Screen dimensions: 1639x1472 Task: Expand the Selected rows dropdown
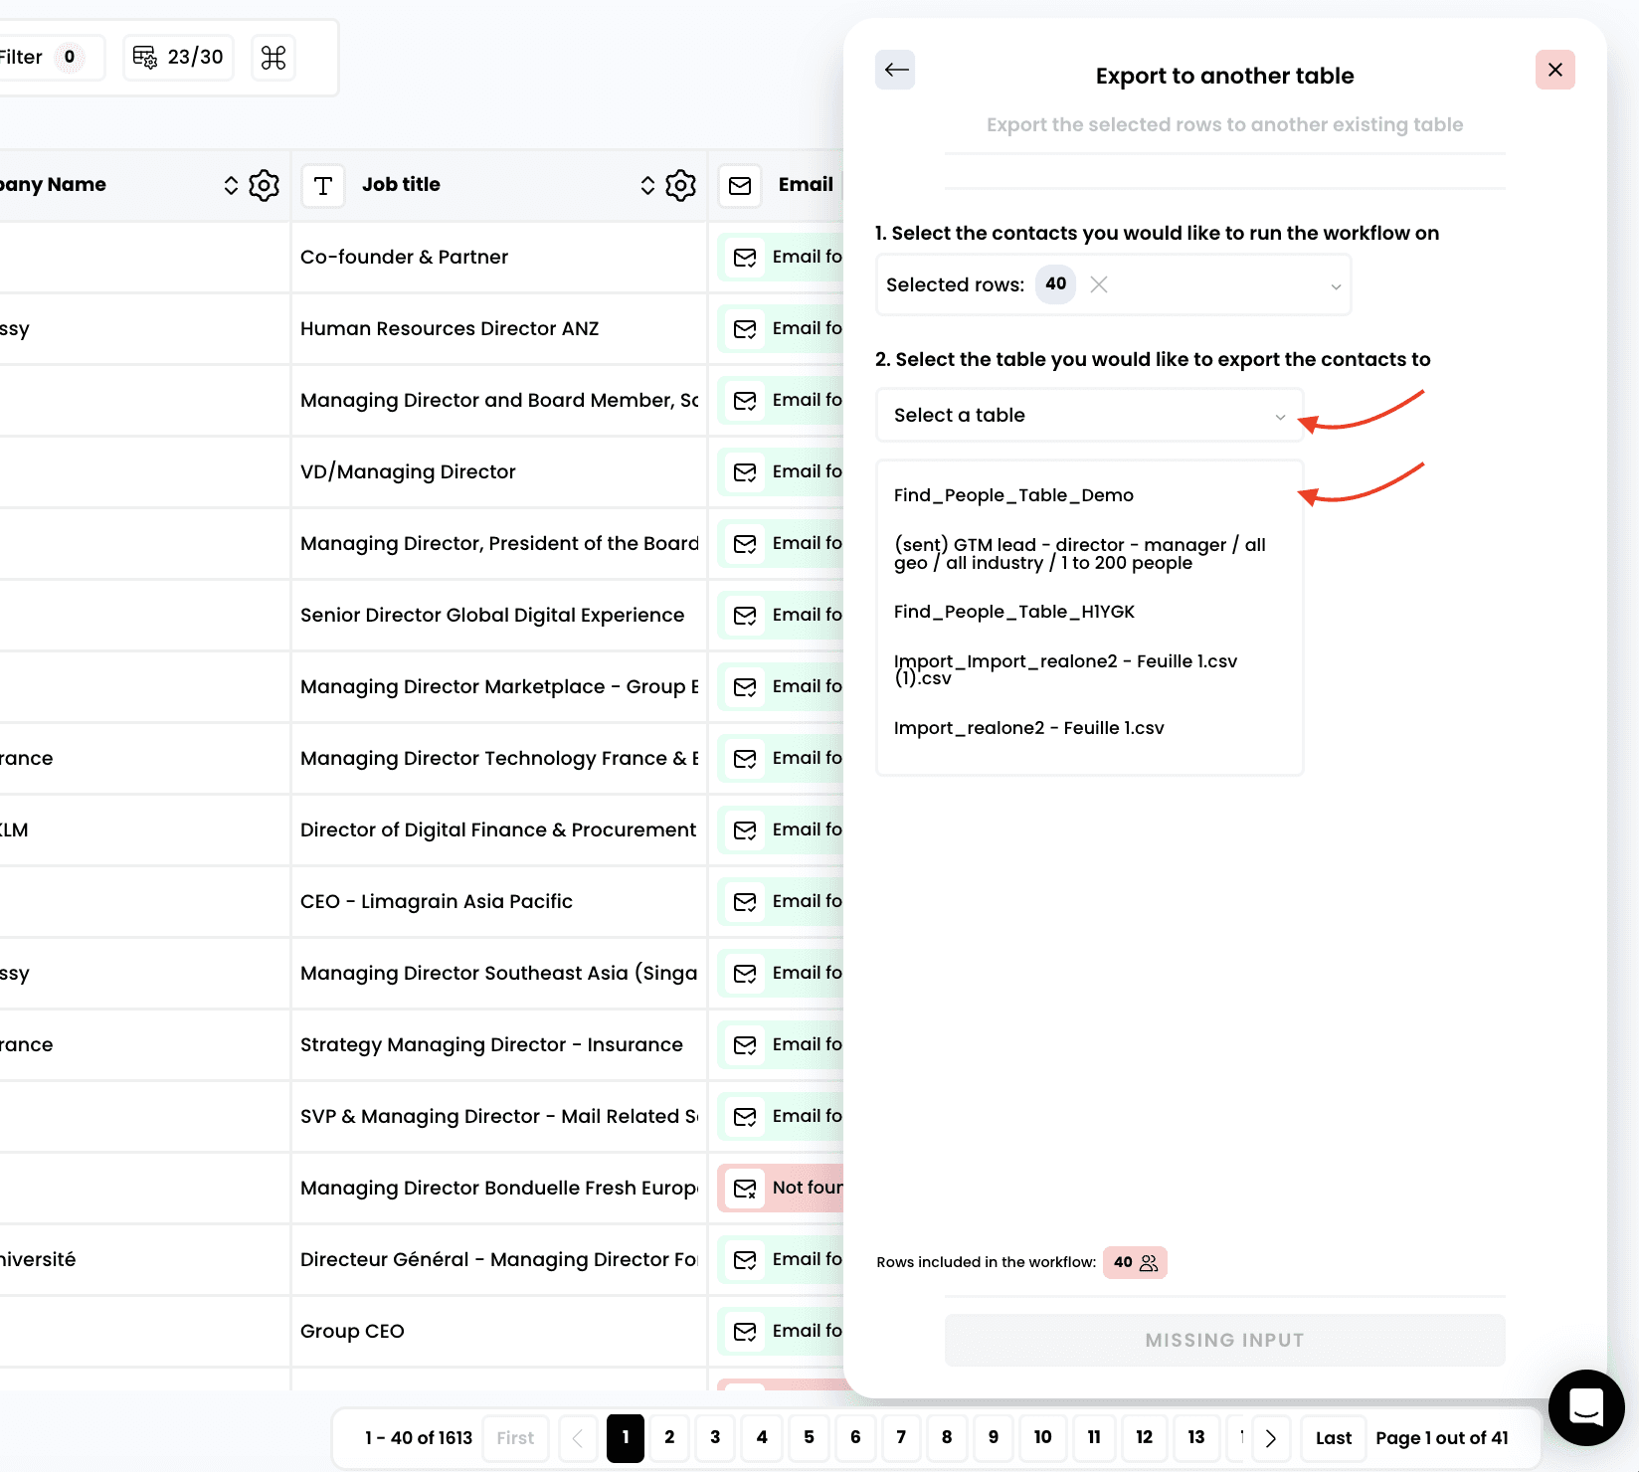coord(1336,286)
